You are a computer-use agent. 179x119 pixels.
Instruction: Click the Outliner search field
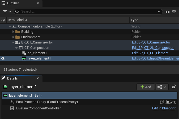click(88, 12)
